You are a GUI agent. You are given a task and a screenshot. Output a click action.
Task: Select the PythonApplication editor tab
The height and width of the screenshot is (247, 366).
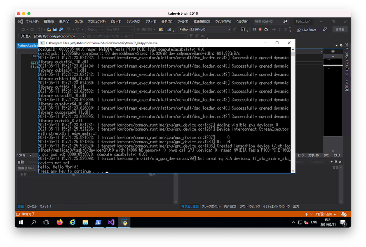[28, 45]
